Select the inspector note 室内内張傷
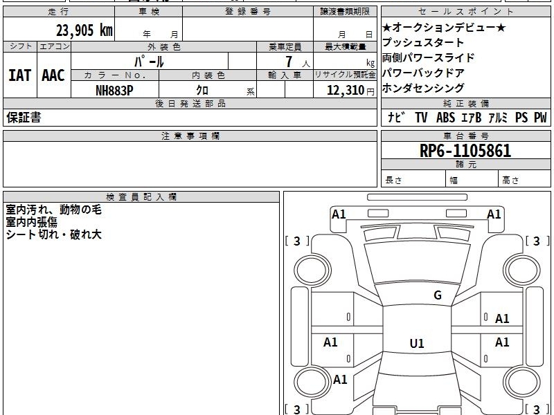This screenshot has width=554, height=415. pyautogui.click(x=31, y=222)
